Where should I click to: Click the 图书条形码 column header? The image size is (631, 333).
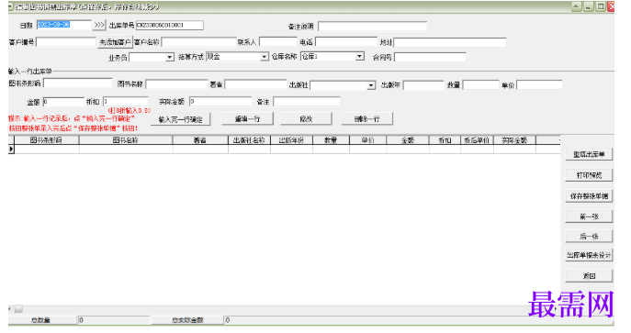(x=46, y=140)
